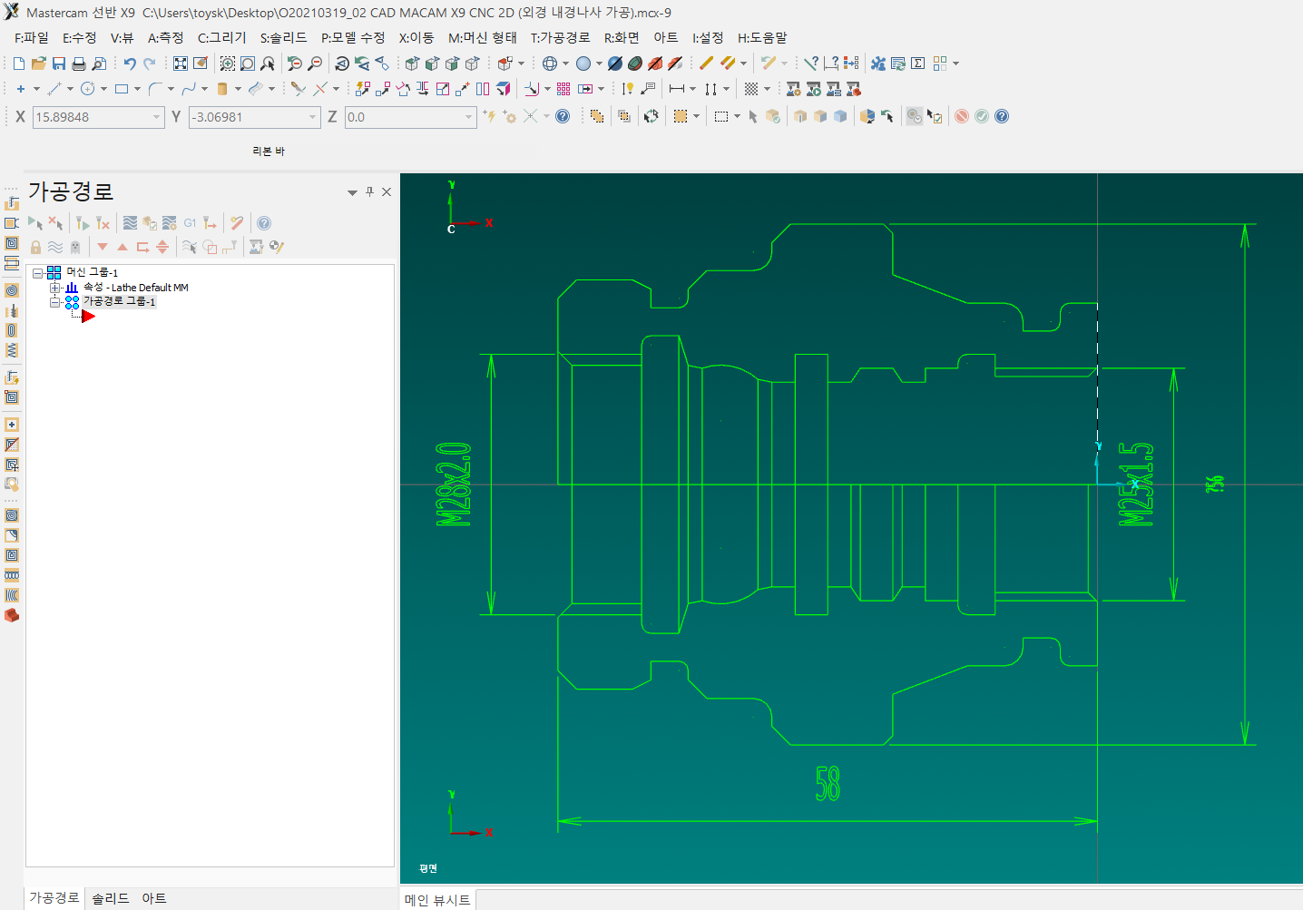Click the Unzoom 50% magnifier icon
The width and height of the screenshot is (1303, 910).
point(294,64)
